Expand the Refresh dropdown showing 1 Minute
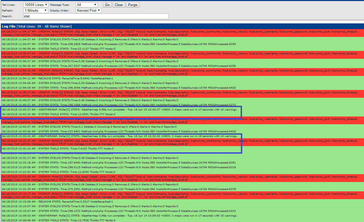364x222 pixels. point(36,10)
